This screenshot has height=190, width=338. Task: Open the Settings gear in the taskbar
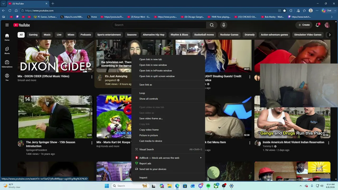tap(232, 186)
